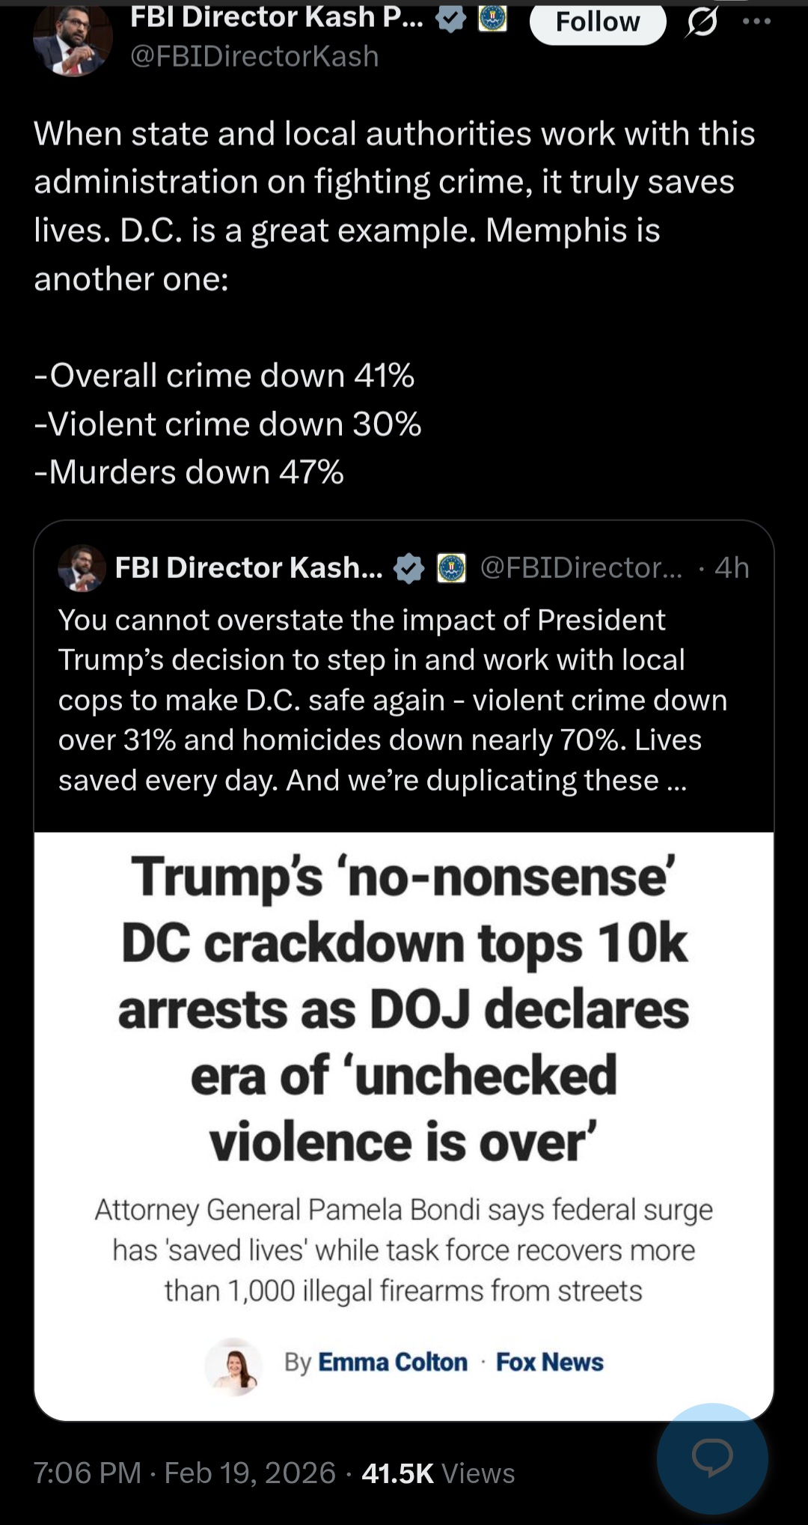This screenshot has width=808, height=1525.
Task: Click the Follow button
Action: click(x=597, y=22)
